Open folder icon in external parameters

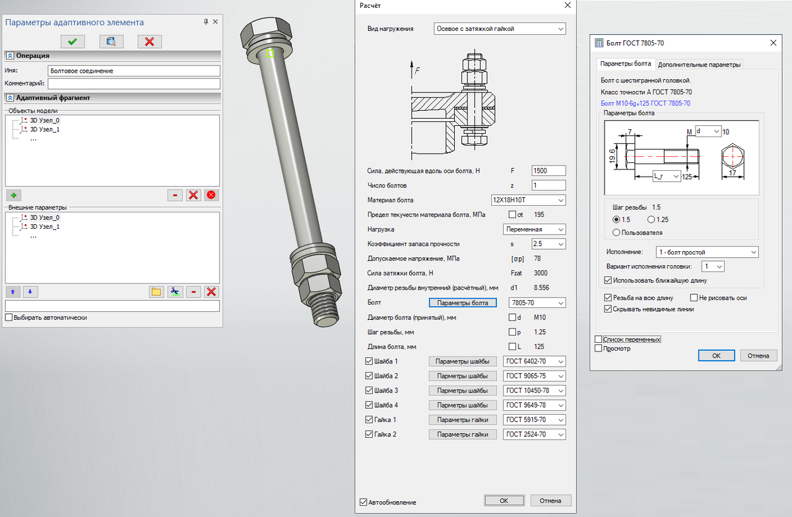click(x=156, y=291)
